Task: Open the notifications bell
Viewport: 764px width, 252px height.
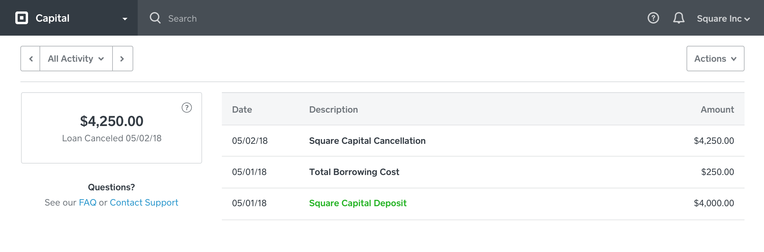Action: (679, 18)
